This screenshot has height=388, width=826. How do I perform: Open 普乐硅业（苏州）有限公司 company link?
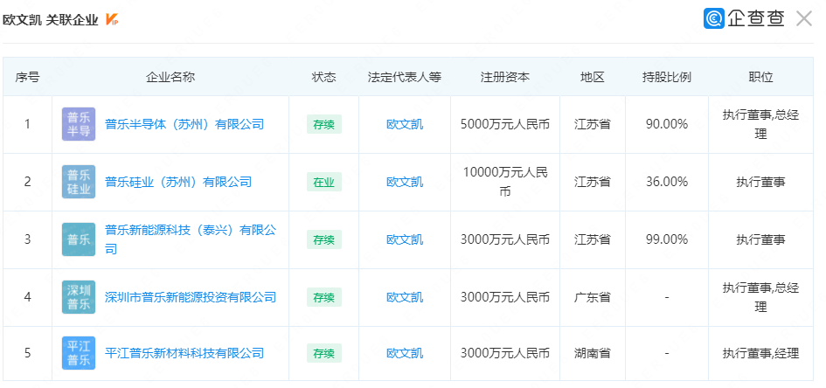pos(178,182)
